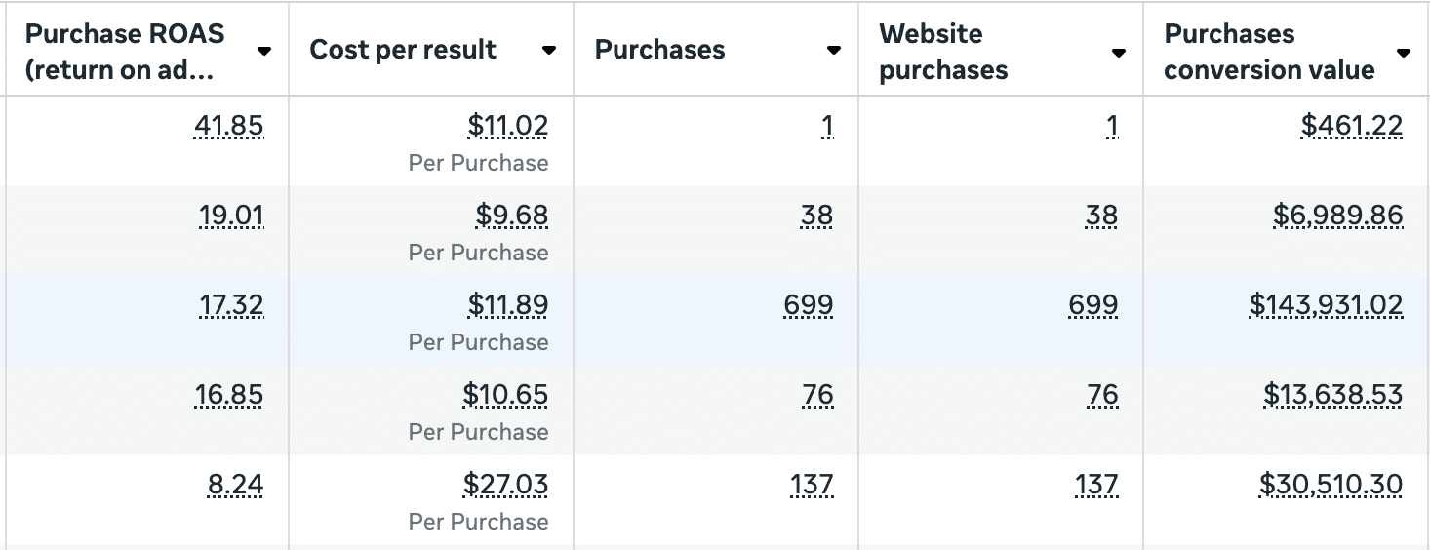Click the 19.01 ROAS value
1430x550 pixels.
(231, 216)
